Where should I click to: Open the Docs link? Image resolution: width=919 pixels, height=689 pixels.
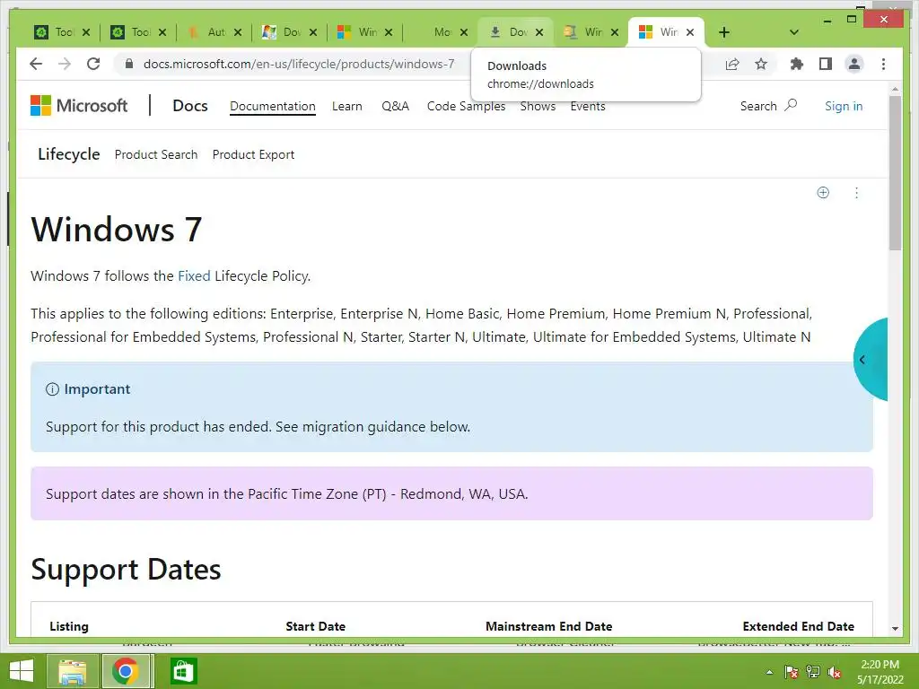point(190,106)
